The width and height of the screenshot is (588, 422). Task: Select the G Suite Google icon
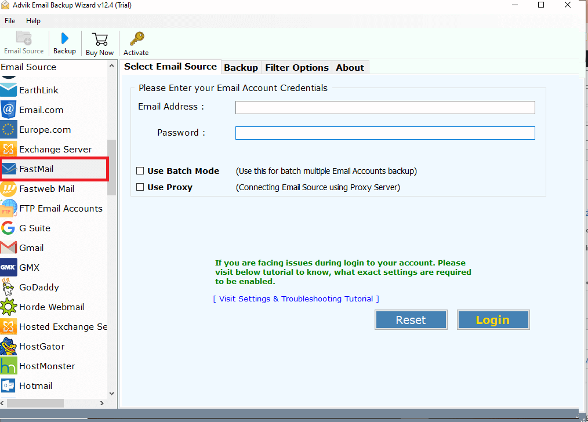click(8, 228)
